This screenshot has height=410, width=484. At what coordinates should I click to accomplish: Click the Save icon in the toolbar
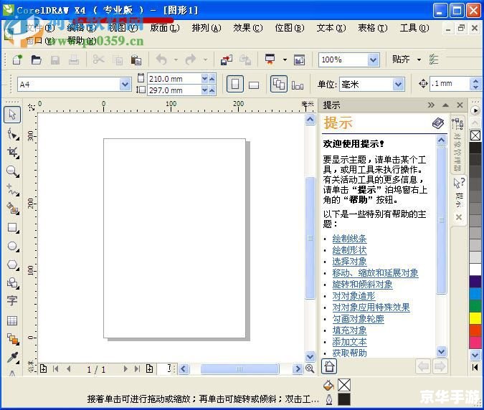click(x=54, y=60)
